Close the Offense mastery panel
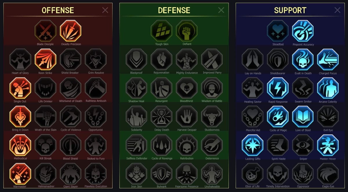 pos(105,10)
